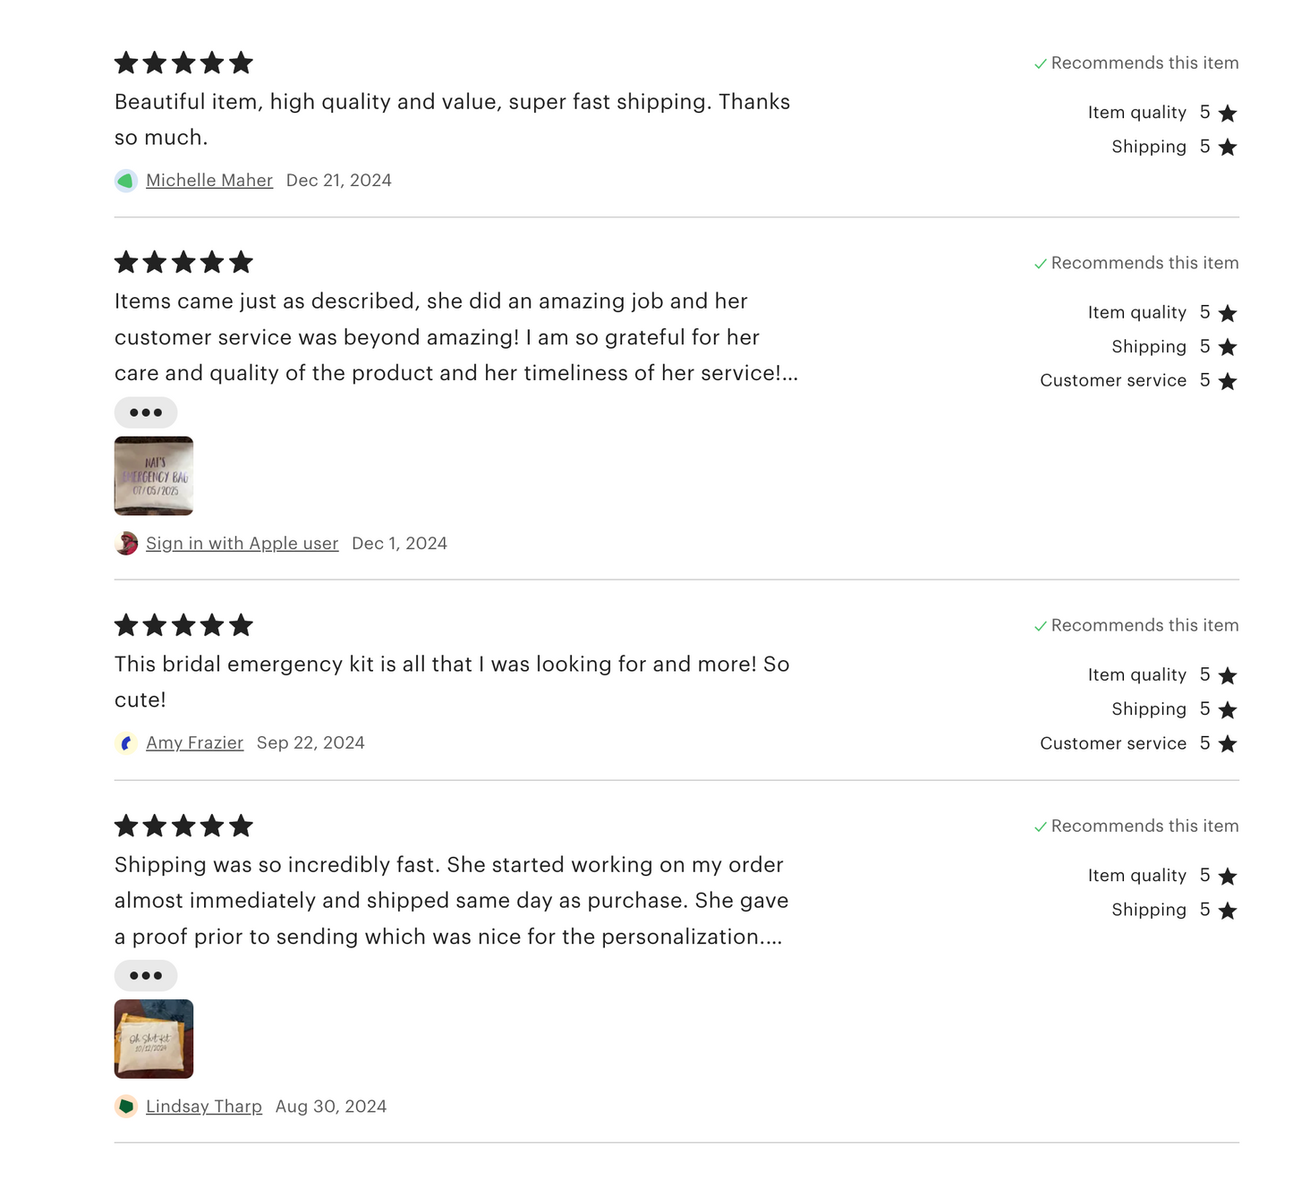Expand the truncated review about amazing customer service
Viewport: 1293px width, 1204px height.
click(146, 412)
